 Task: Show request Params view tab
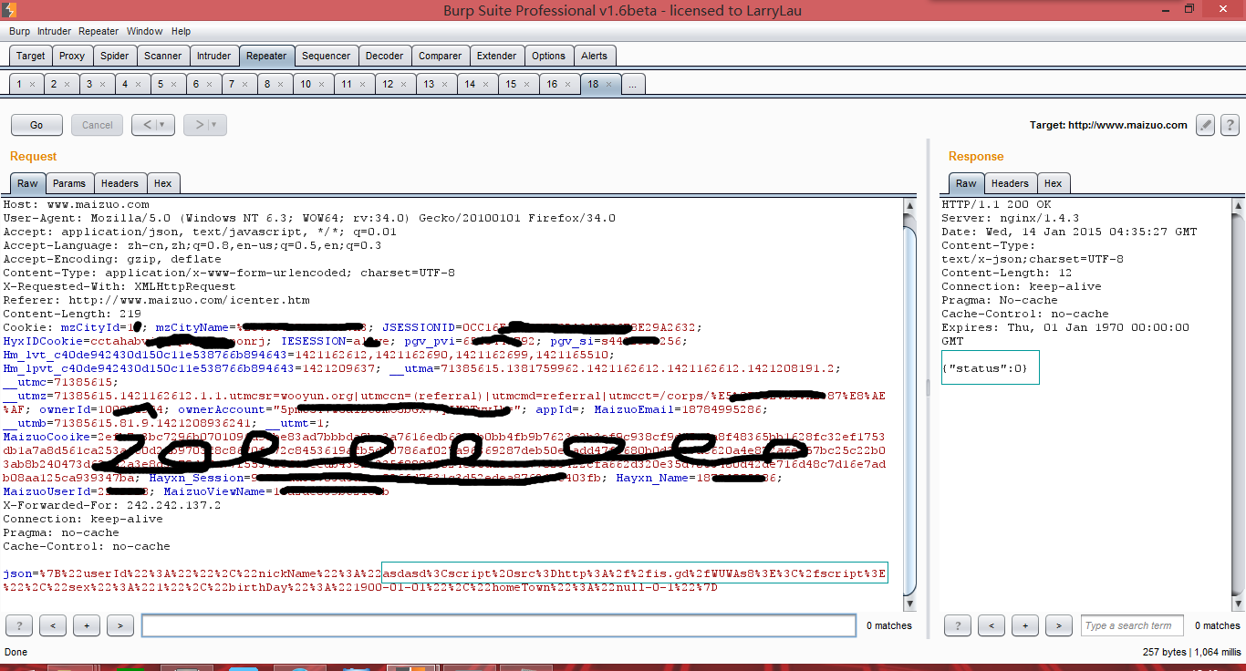69,183
